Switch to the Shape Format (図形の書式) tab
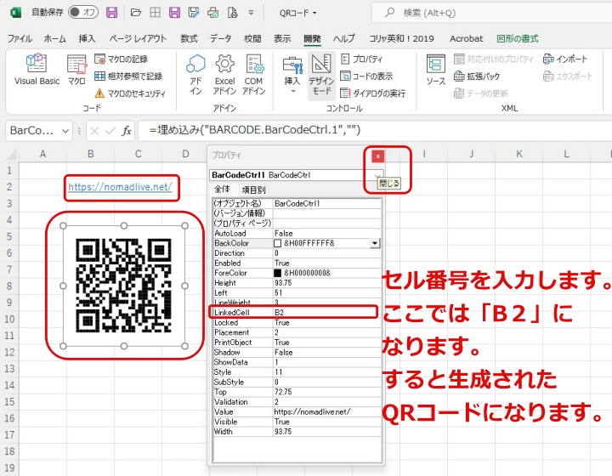The height and width of the screenshot is (476, 612). click(518, 38)
